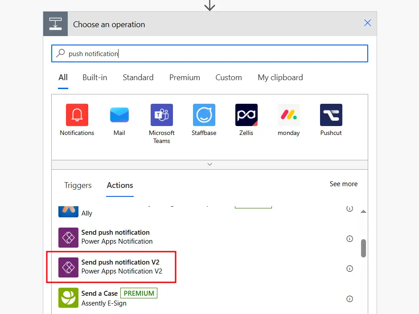Open the Triggers tab
Viewport: 419px width, 314px height.
pos(78,185)
